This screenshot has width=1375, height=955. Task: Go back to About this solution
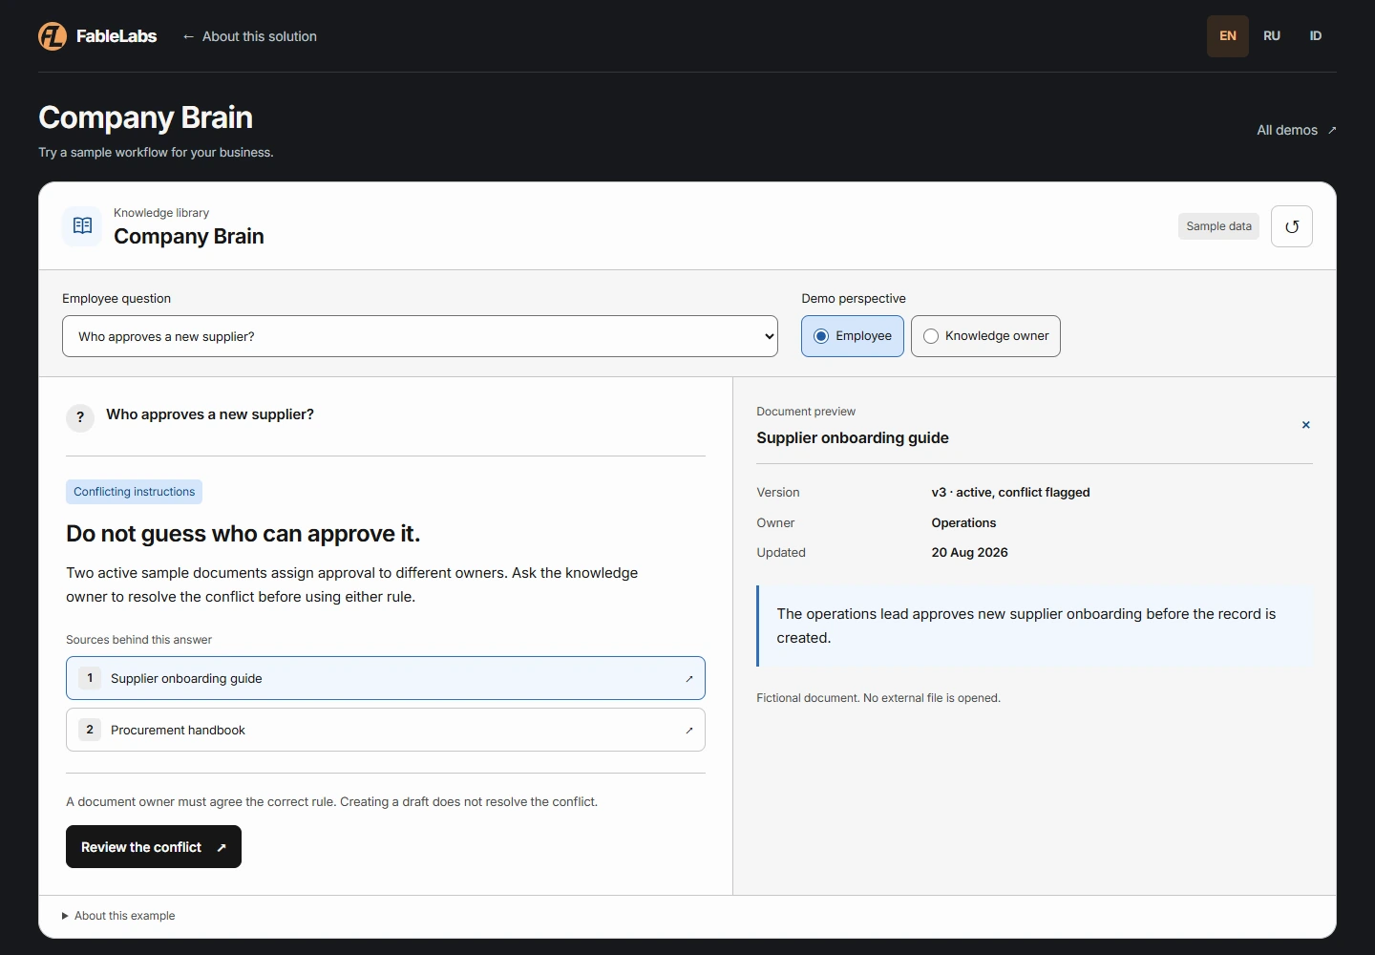coord(249,36)
